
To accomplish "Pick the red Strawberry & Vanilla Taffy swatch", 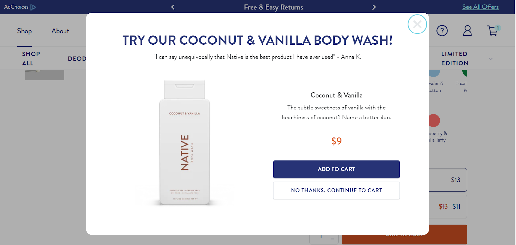I will 434,120.
